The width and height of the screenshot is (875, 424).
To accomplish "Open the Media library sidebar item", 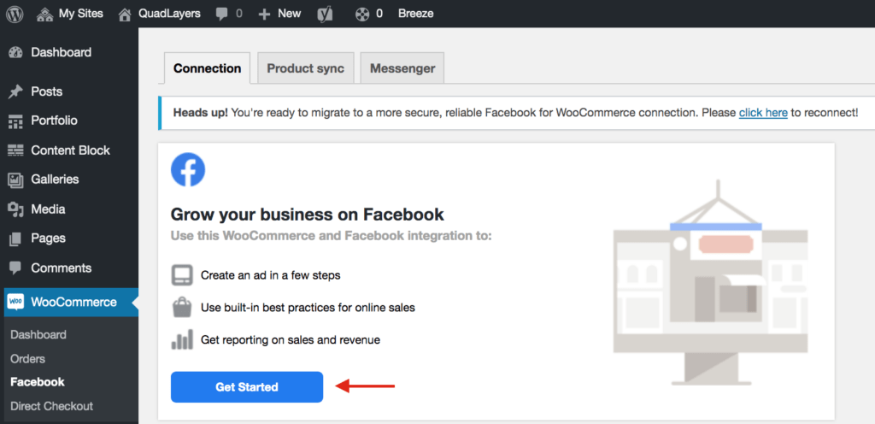I will click(48, 209).
